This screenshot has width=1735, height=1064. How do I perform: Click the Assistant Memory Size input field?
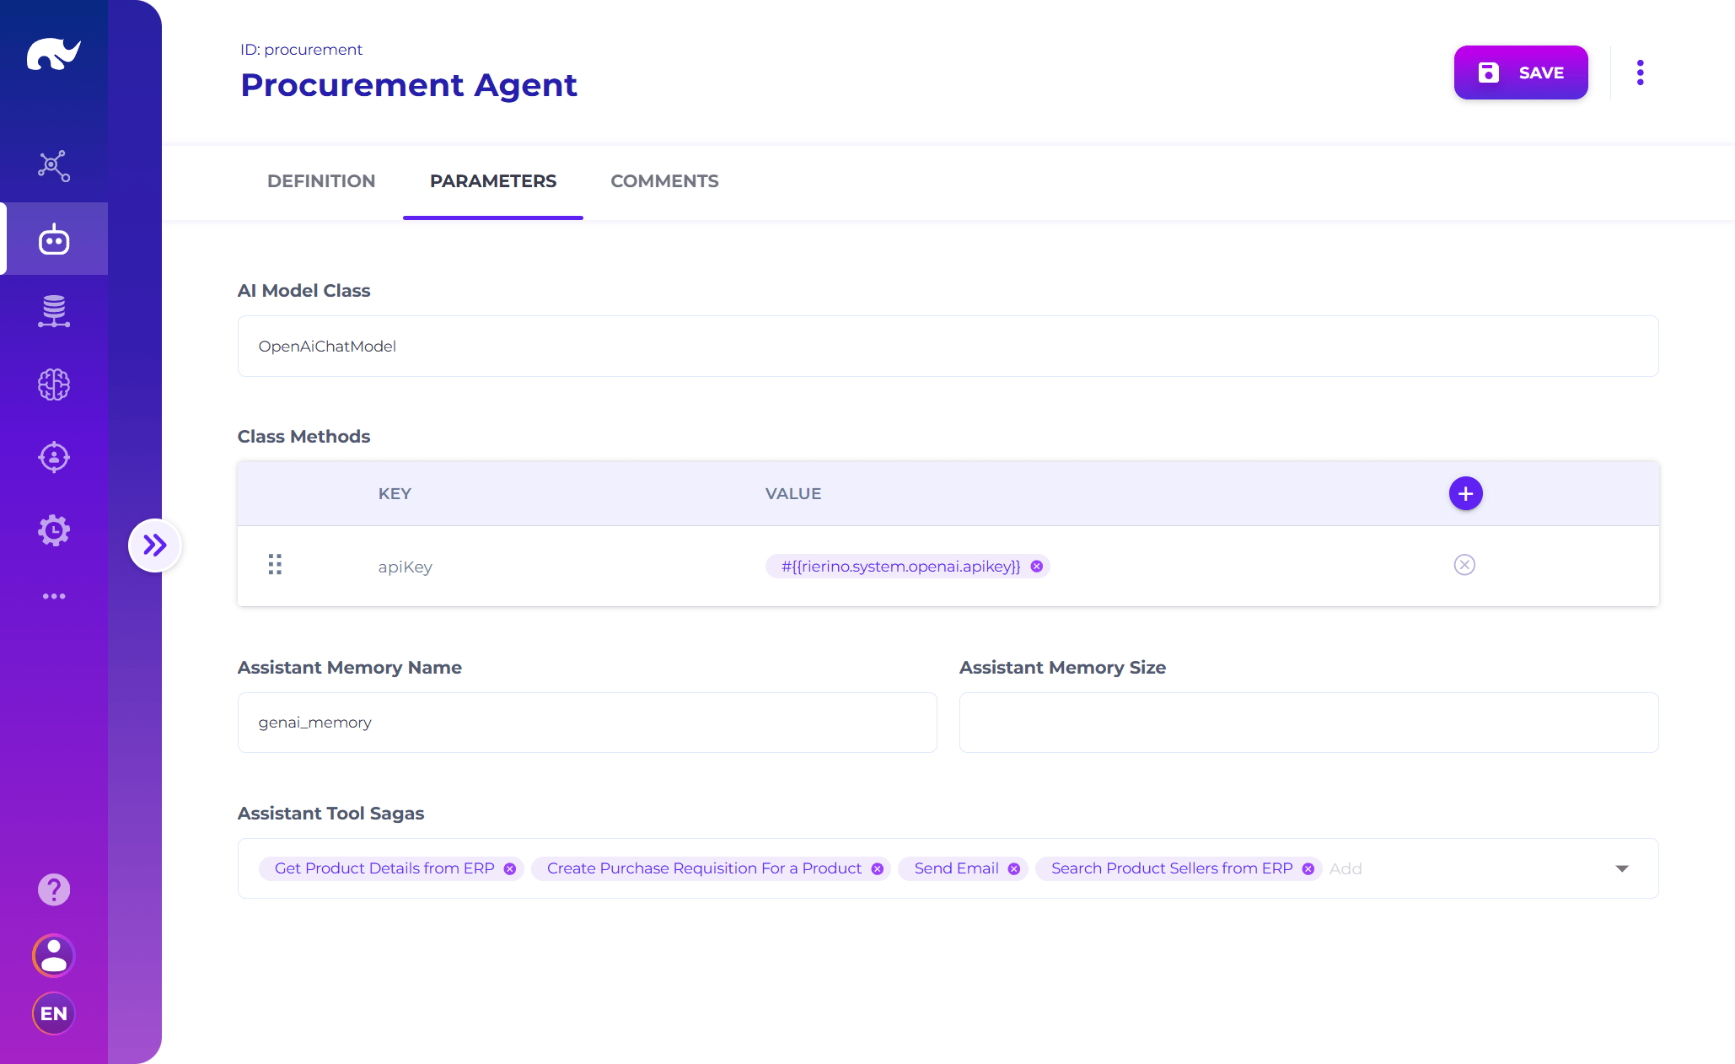(1308, 723)
